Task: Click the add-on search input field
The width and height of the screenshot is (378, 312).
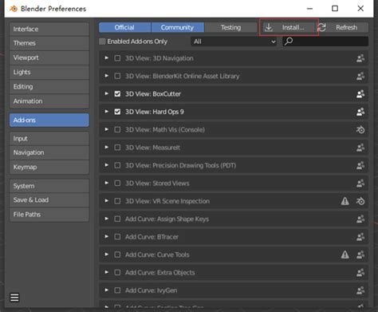Action: pos(325,41)
